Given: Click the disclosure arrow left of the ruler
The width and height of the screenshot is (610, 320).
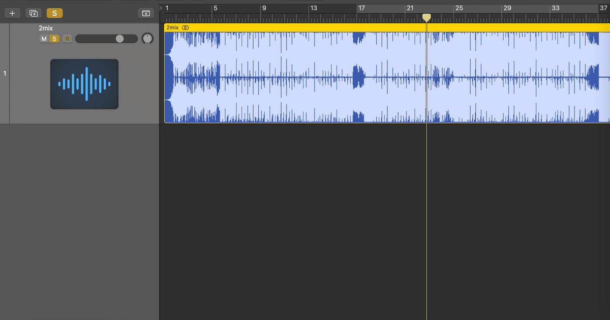Looking at the screenshot, I should pos(162,8).
